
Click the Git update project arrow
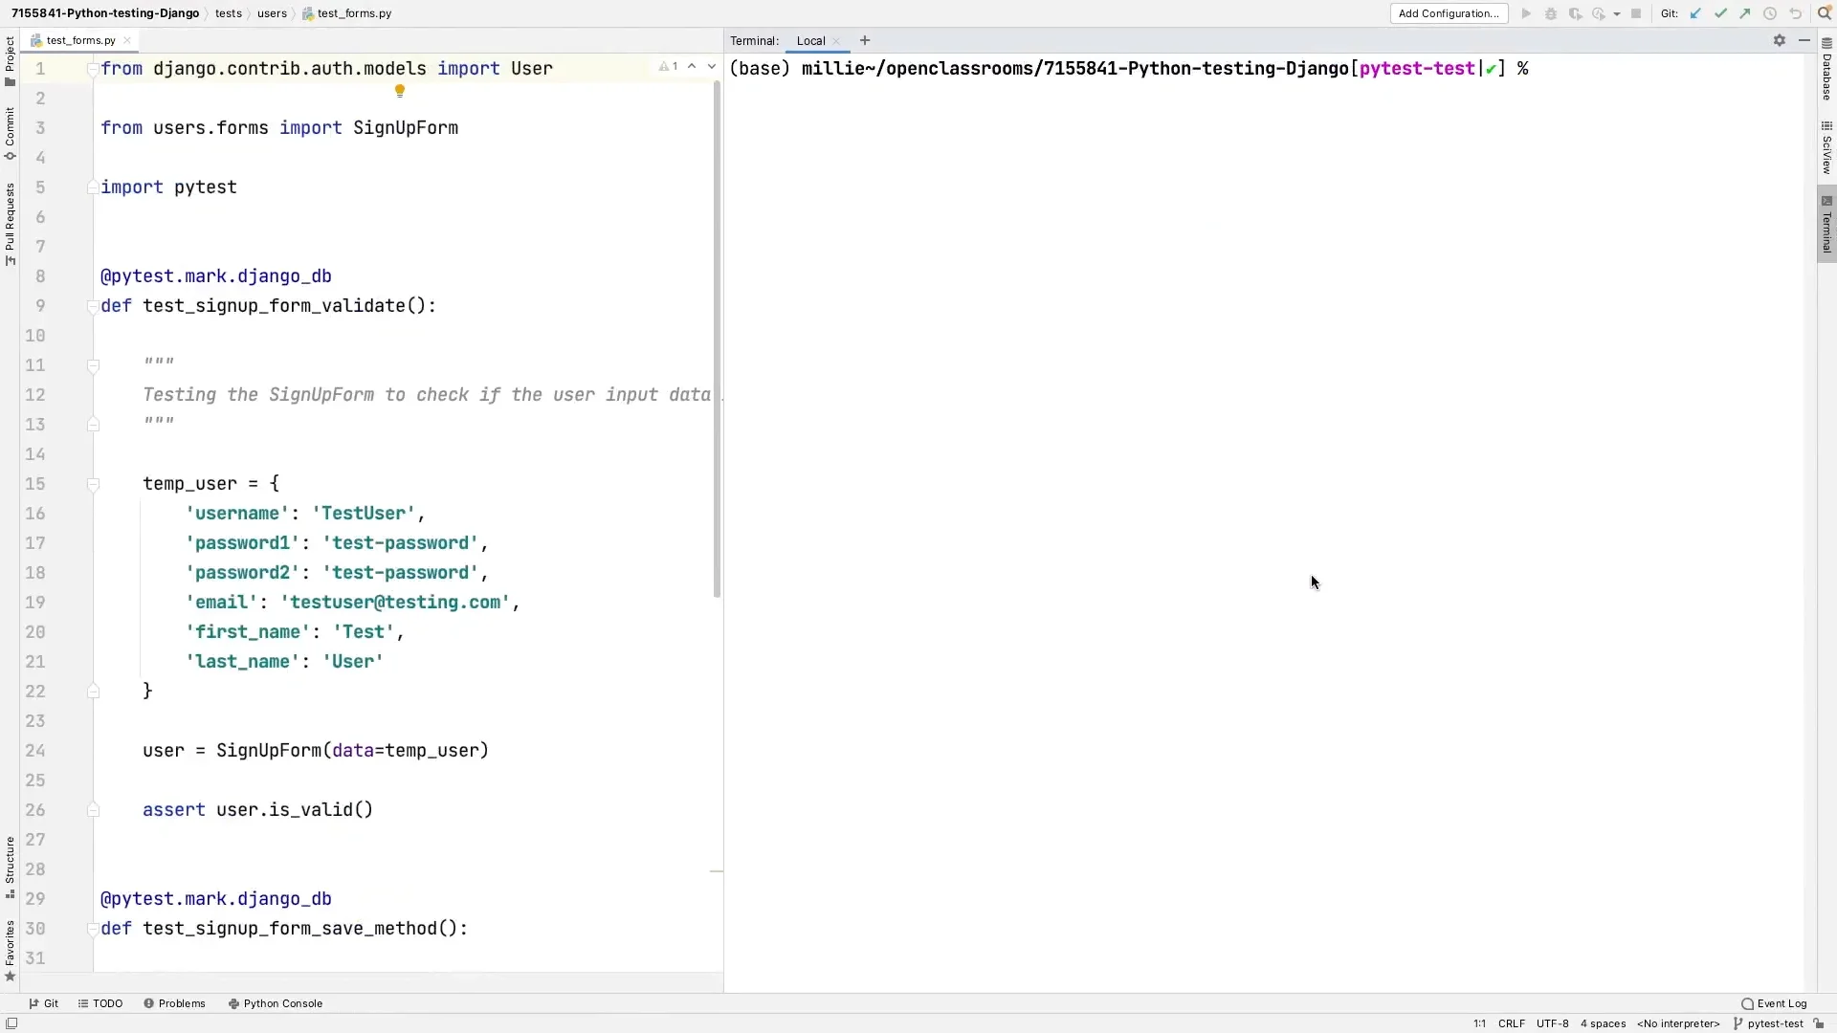(1695, 13)
